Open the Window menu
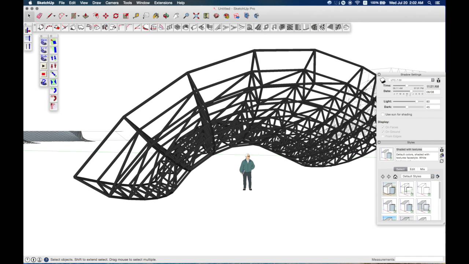 [143, 3]
